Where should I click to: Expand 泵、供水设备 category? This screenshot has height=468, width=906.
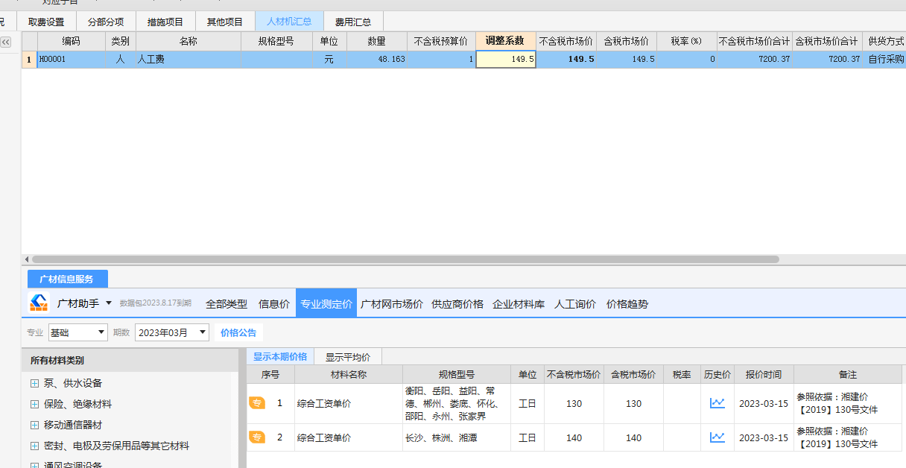34,383
